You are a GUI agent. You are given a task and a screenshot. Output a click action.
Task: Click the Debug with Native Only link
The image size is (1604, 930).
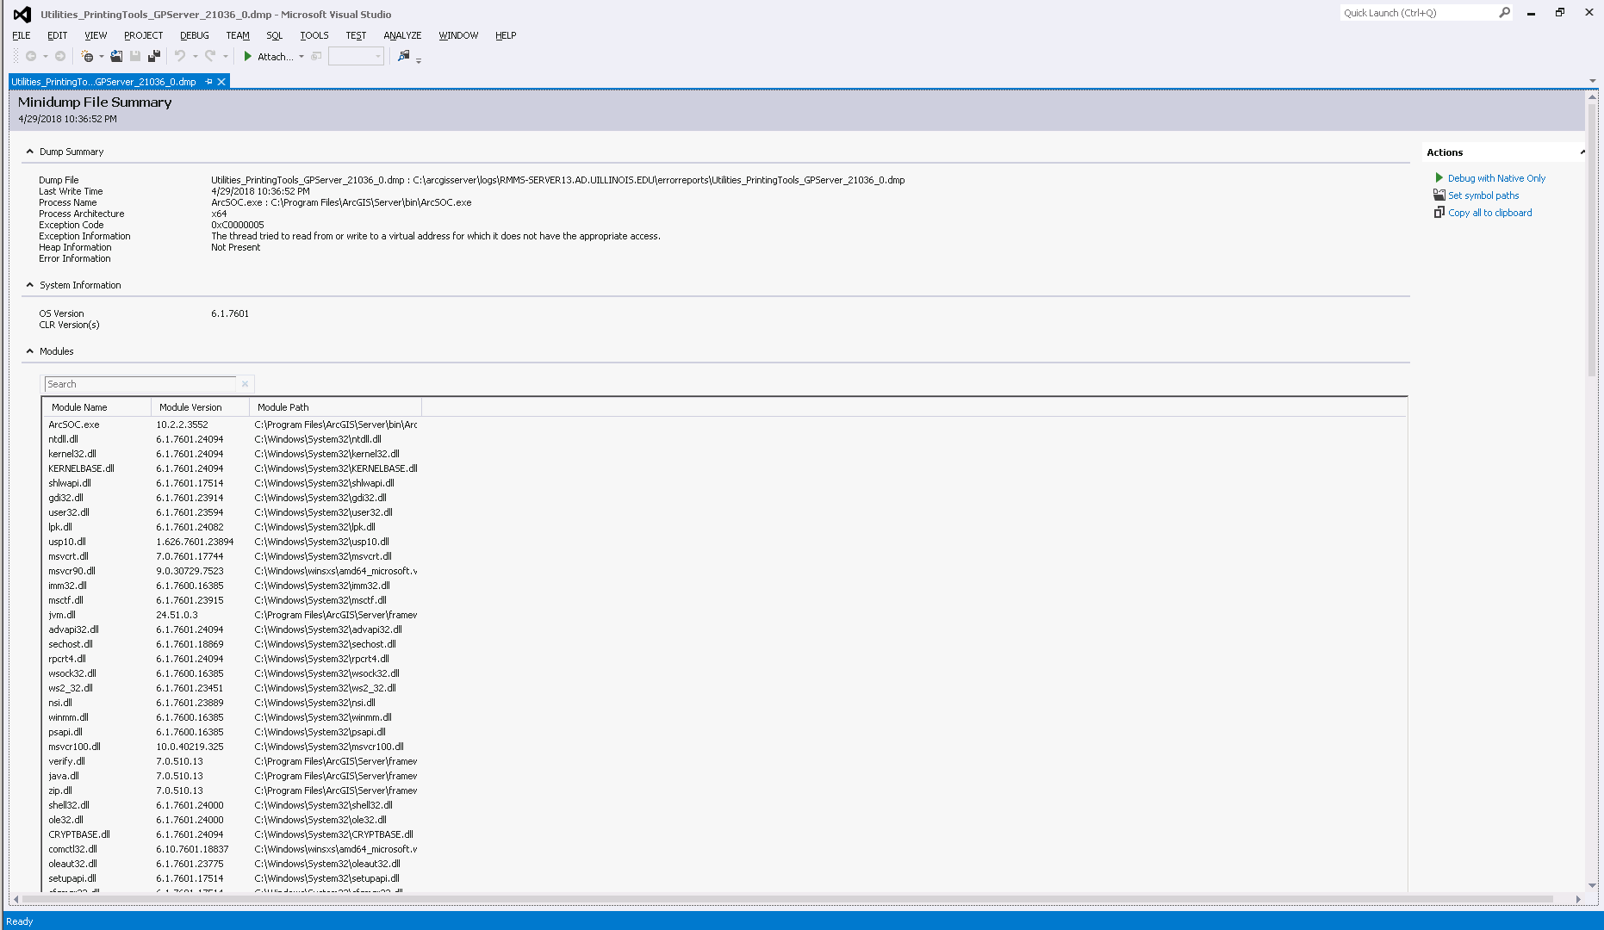[x=1496, y=178]
